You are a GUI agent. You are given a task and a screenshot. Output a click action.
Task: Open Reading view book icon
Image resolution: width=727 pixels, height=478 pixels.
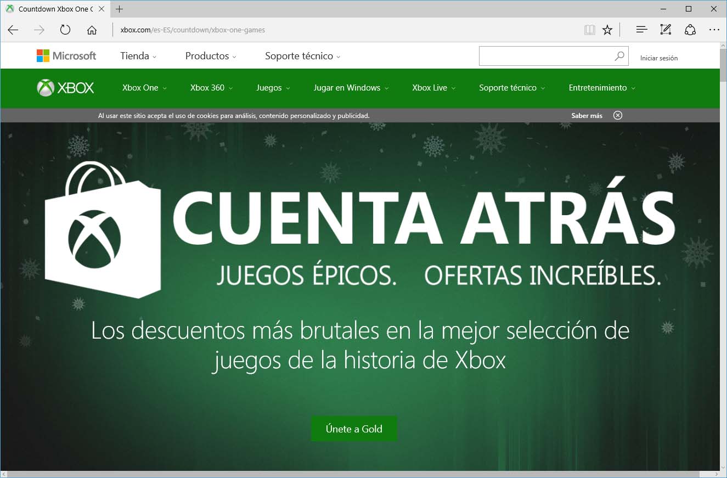click(590, 30)
